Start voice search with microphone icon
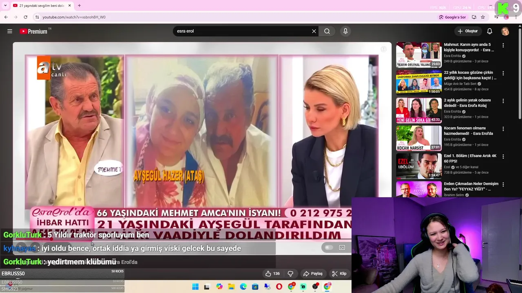Image resolution: width=522 pixels, height=293 pixels. pyautogui.click(x=345, y=31)
